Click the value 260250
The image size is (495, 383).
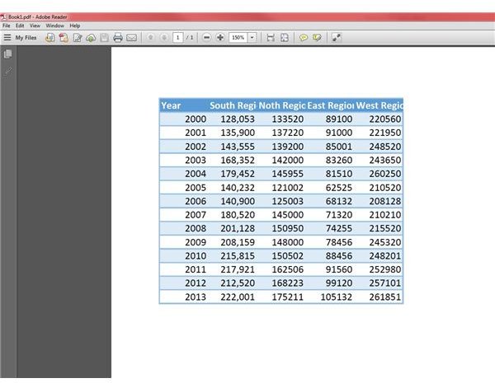point(385,174)
